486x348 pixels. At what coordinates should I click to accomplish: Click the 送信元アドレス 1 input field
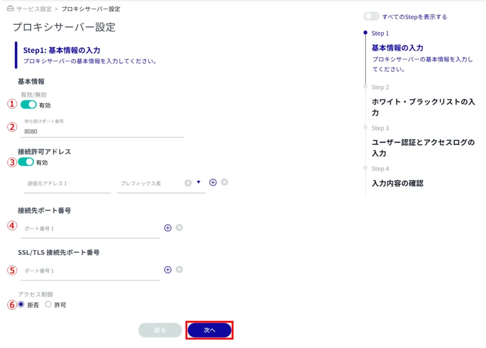tap(67, 183)
